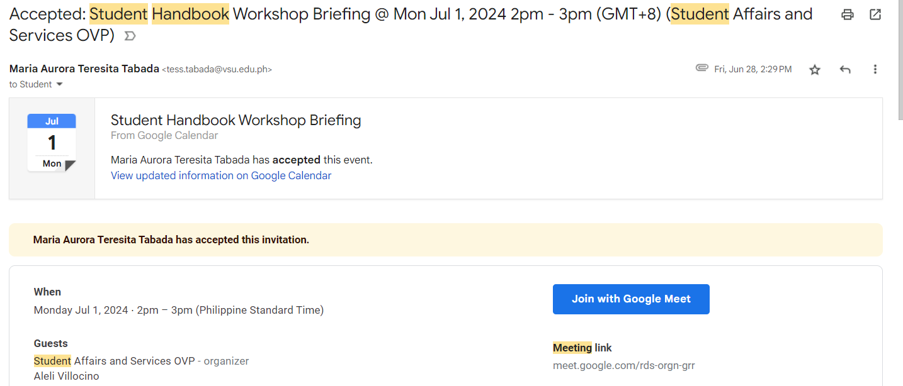Screen dimensions: 903x386
Task: Click the vertical scrollbar on the right
Action: click(899, 189)
